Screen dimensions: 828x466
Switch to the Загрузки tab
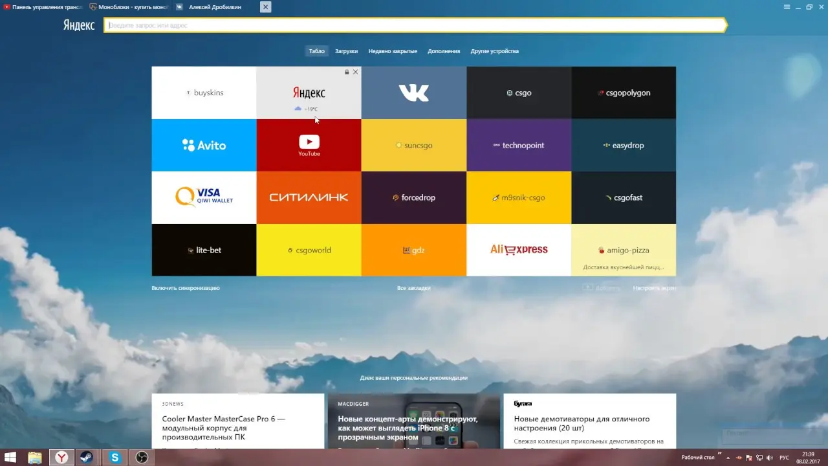click(x=346, y=51)
